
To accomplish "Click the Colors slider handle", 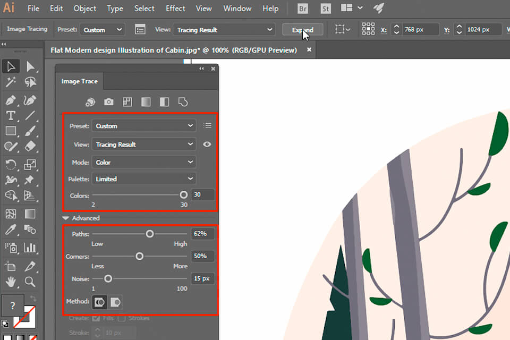I will (x=183, y=195).
